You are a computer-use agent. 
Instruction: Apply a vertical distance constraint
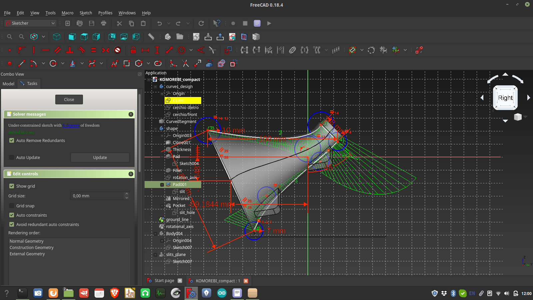[157, 50]
